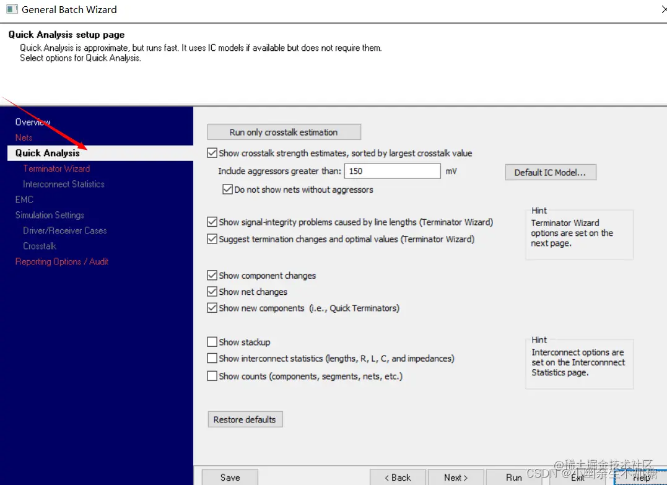Image resolution: width=667 pixels, height=485 pixels.
Task: Click 'Include aggressors greater than:' label
Action: [279, 171]
